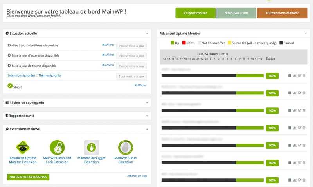The width and height of the screenshot is (313, 187).
Task: Expand the Rapport sécurité panel
Action: click(x=147, y=116)
